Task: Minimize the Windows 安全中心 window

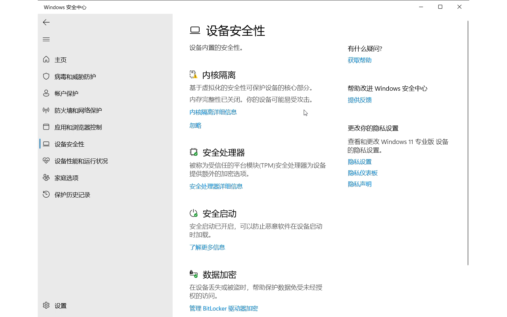Action: tap(421, 7)
